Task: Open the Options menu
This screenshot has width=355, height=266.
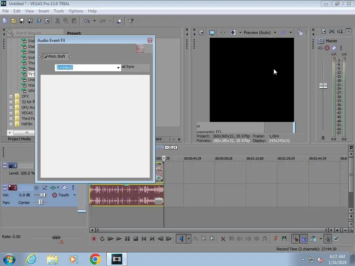Action: click(x=76, y=11)
